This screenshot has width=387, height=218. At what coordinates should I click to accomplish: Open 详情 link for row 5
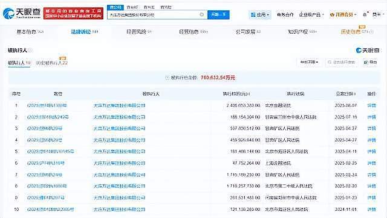[371, 152]
